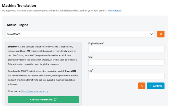Click the User field label
This screenshot has height=106, width=171.
coord(91,57)
